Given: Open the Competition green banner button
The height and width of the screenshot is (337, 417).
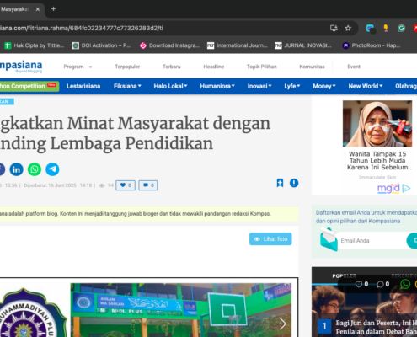Looking at the screenshot, I should 29,86.
